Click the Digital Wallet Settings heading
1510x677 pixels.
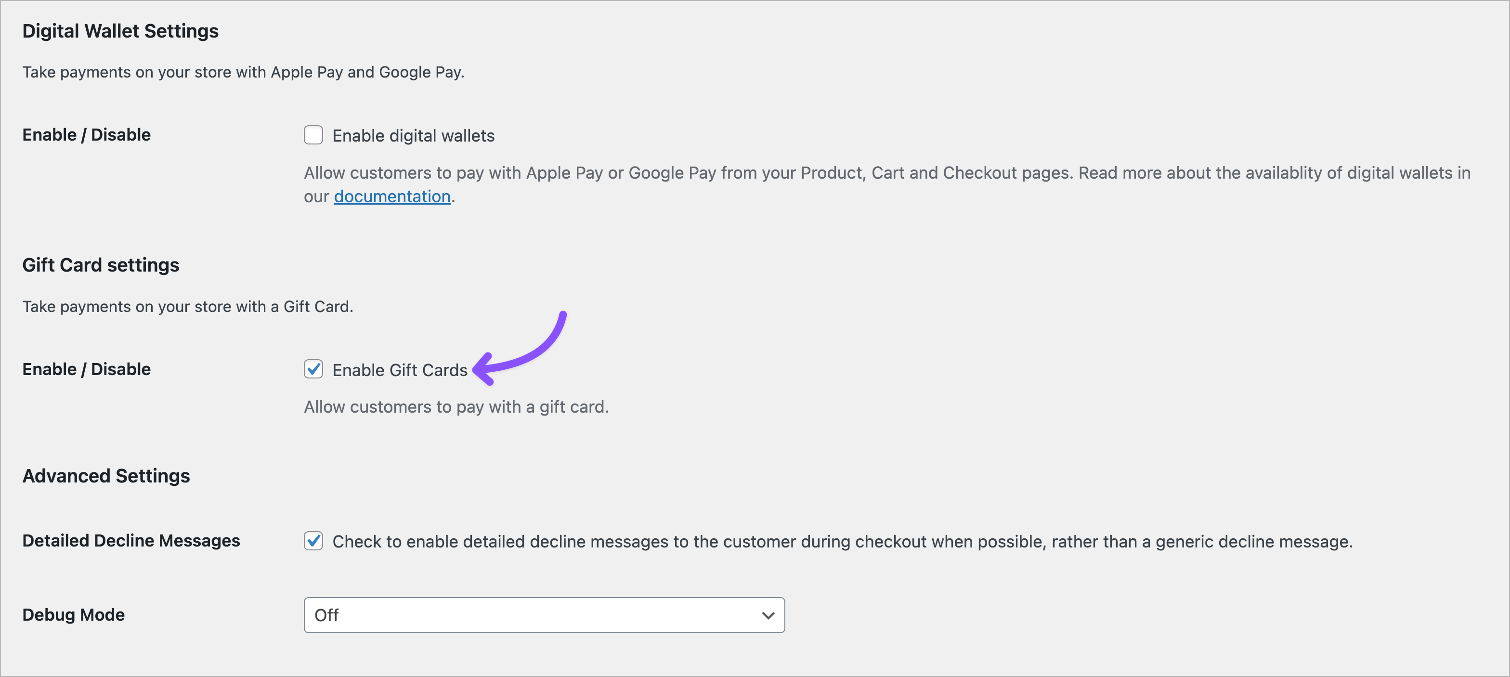(x=120, y=30)
